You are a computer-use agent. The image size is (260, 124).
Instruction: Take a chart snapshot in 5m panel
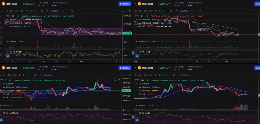[129, 75]
